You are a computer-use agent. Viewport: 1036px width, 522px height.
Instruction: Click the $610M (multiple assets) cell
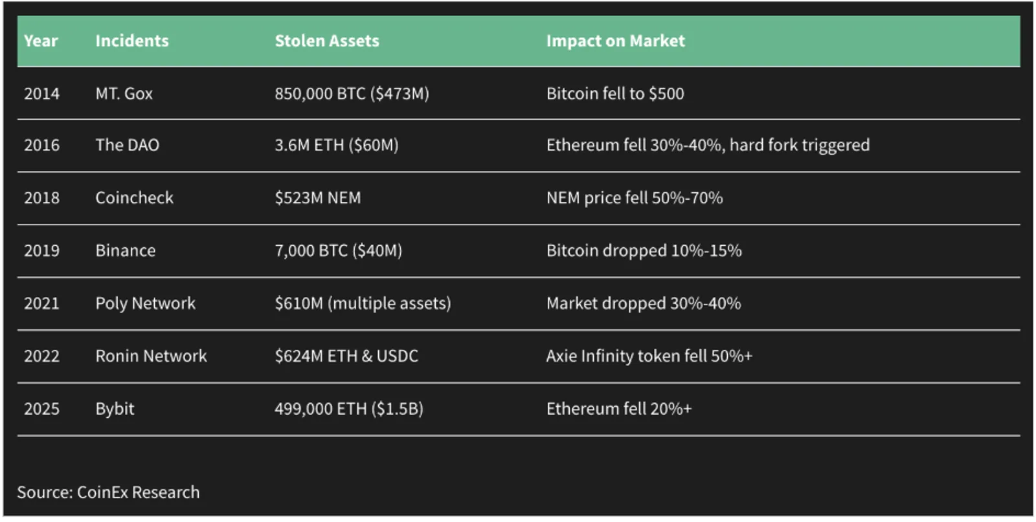coord(363,303)
